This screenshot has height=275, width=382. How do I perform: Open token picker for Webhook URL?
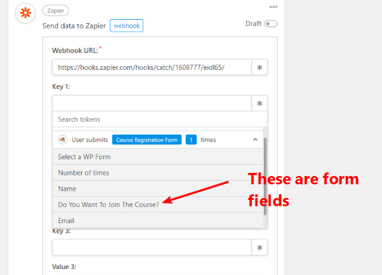260,67
